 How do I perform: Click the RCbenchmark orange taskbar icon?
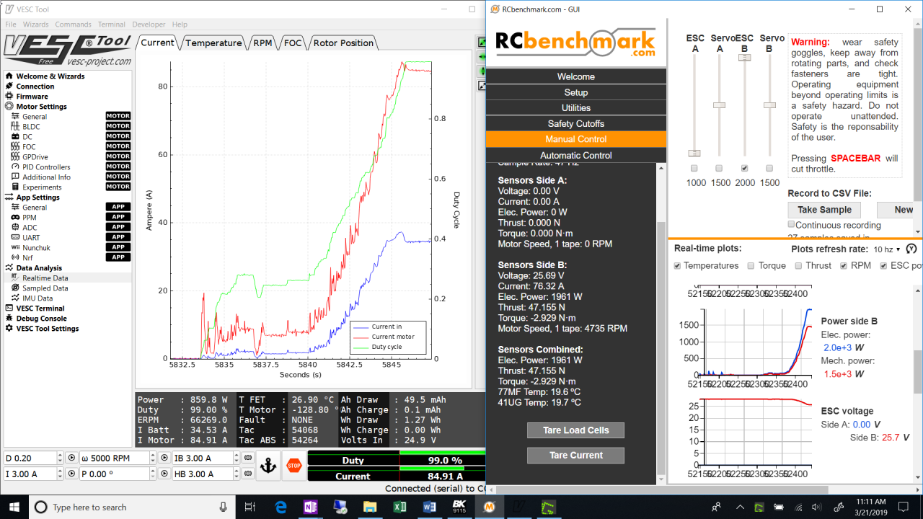[488, 507]
